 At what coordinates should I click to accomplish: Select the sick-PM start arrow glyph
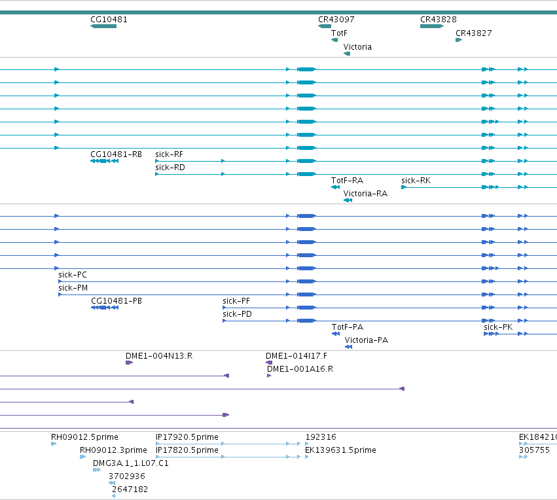click(x=60, y=295)
